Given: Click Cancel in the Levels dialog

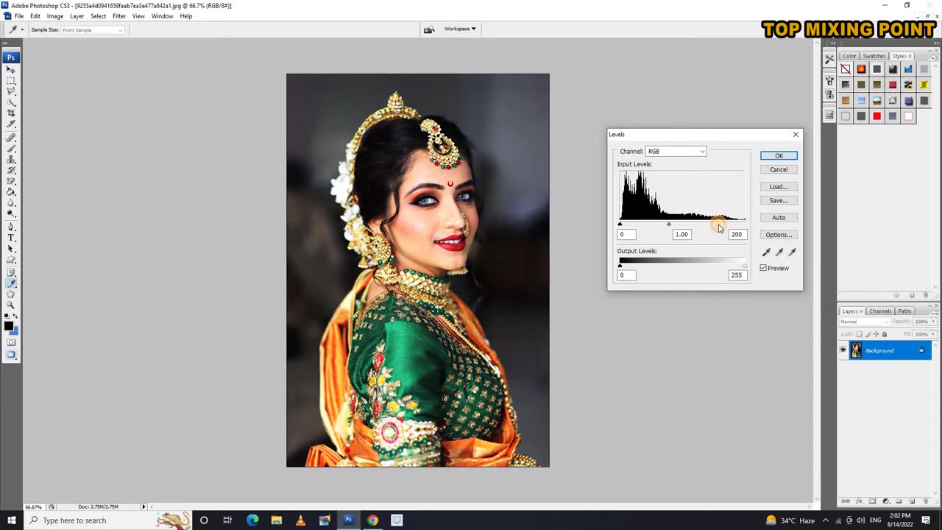Looking at the screenshot, I should 779,169.
